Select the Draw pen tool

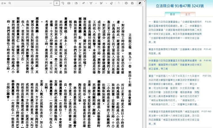click(x=91, y=3)
